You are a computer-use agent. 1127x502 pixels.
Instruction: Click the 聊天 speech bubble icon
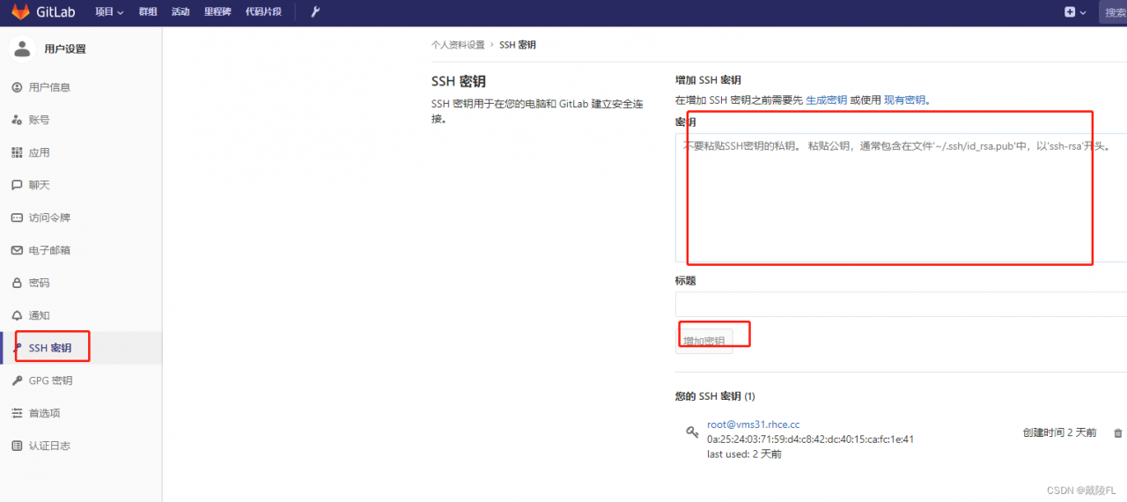coord(17,185)
